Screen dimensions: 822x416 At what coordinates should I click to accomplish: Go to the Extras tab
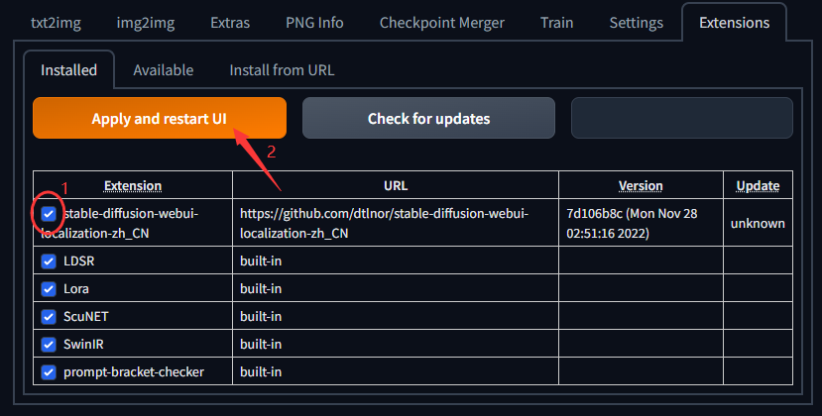pos(230,22)
